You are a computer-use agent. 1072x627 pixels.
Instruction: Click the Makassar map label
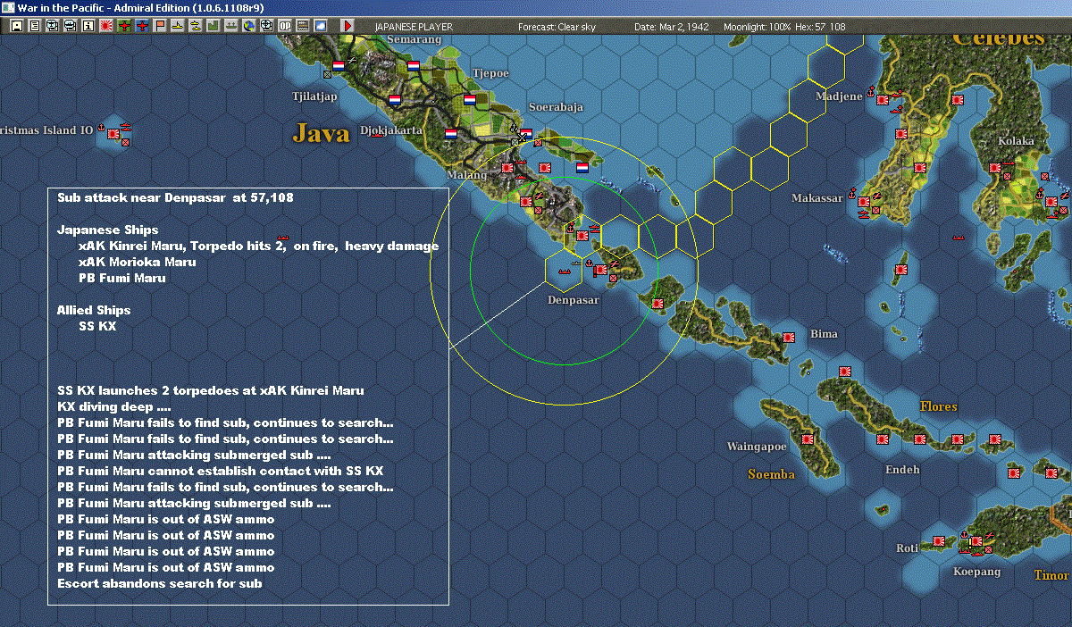pyautogui.click(x=817, y=198)
